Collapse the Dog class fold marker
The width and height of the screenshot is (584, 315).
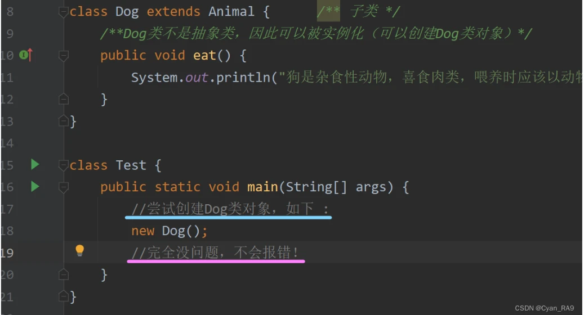64,12
